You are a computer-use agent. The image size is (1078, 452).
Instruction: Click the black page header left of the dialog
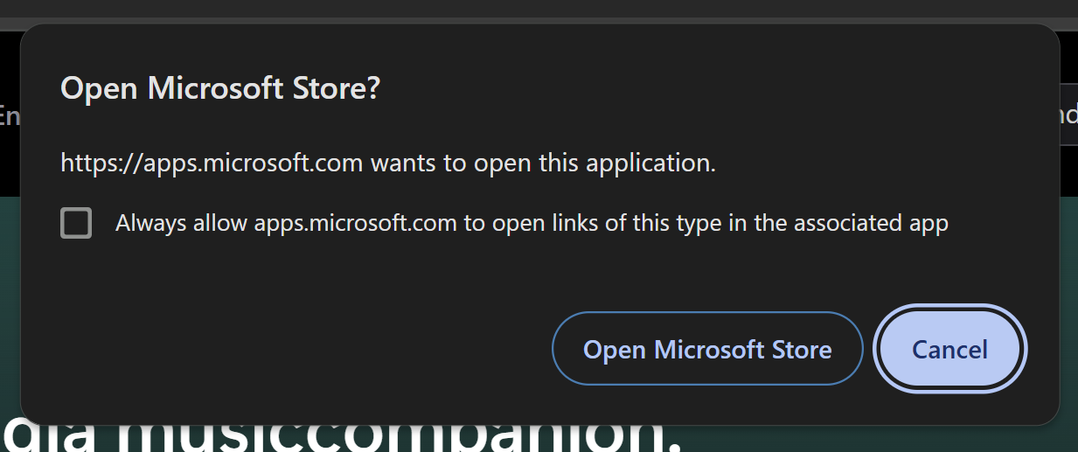tap(9, 166)
